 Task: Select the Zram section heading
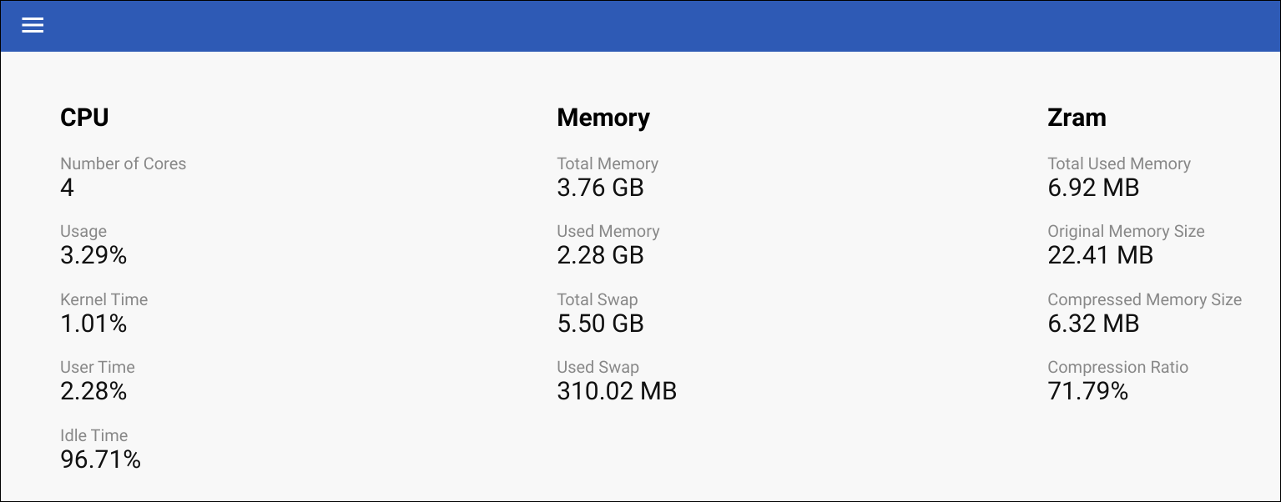[1077, 118]
